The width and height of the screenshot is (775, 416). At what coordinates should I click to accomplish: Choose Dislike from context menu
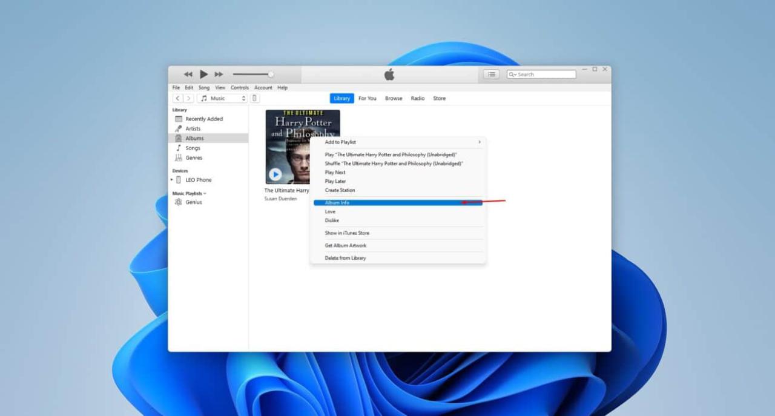tap(398, 220)
